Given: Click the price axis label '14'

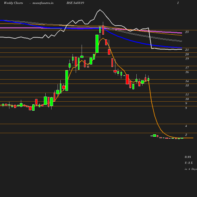Looking at the screenshot, I should (x=187, y=81).
